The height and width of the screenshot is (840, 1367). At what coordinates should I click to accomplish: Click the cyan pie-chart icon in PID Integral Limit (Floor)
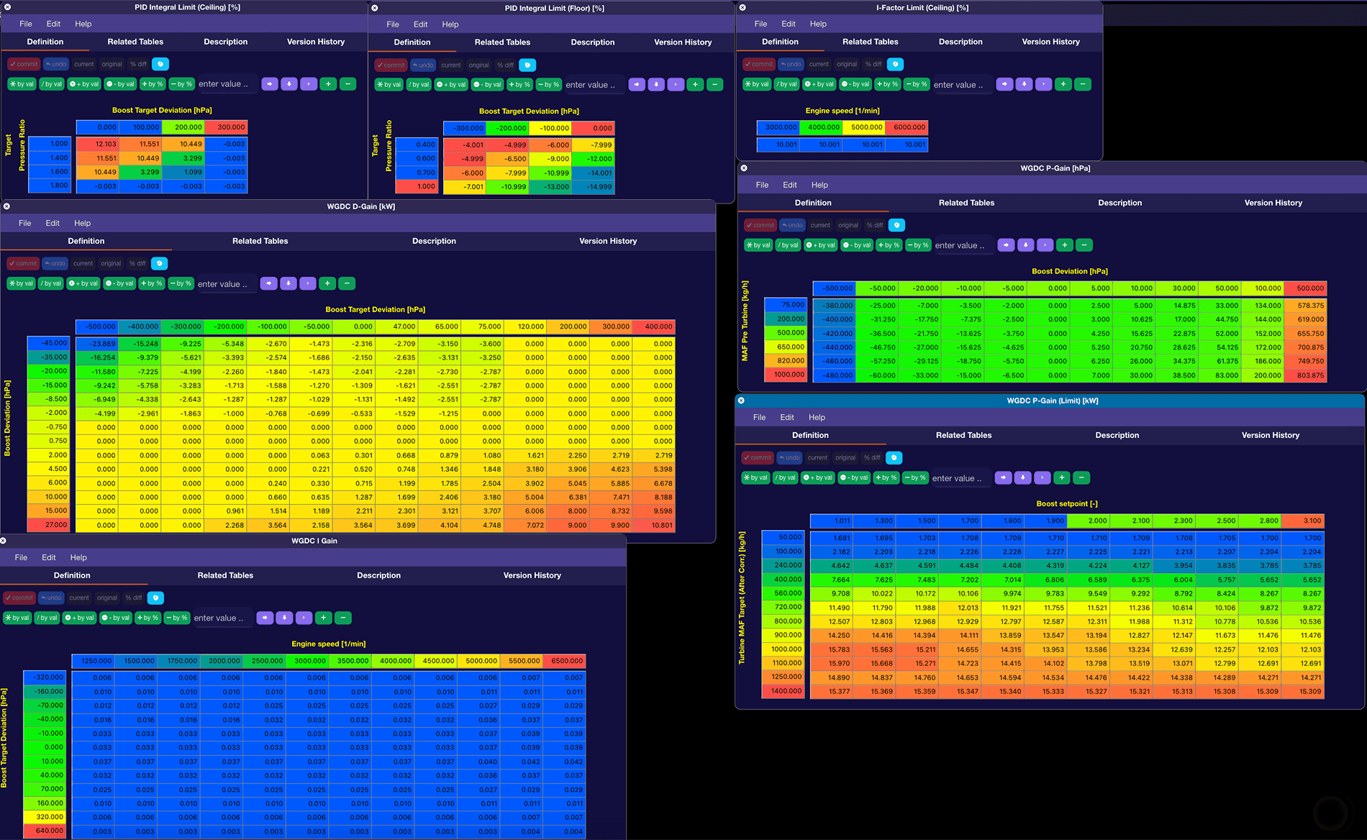click(x=527, y=65)
